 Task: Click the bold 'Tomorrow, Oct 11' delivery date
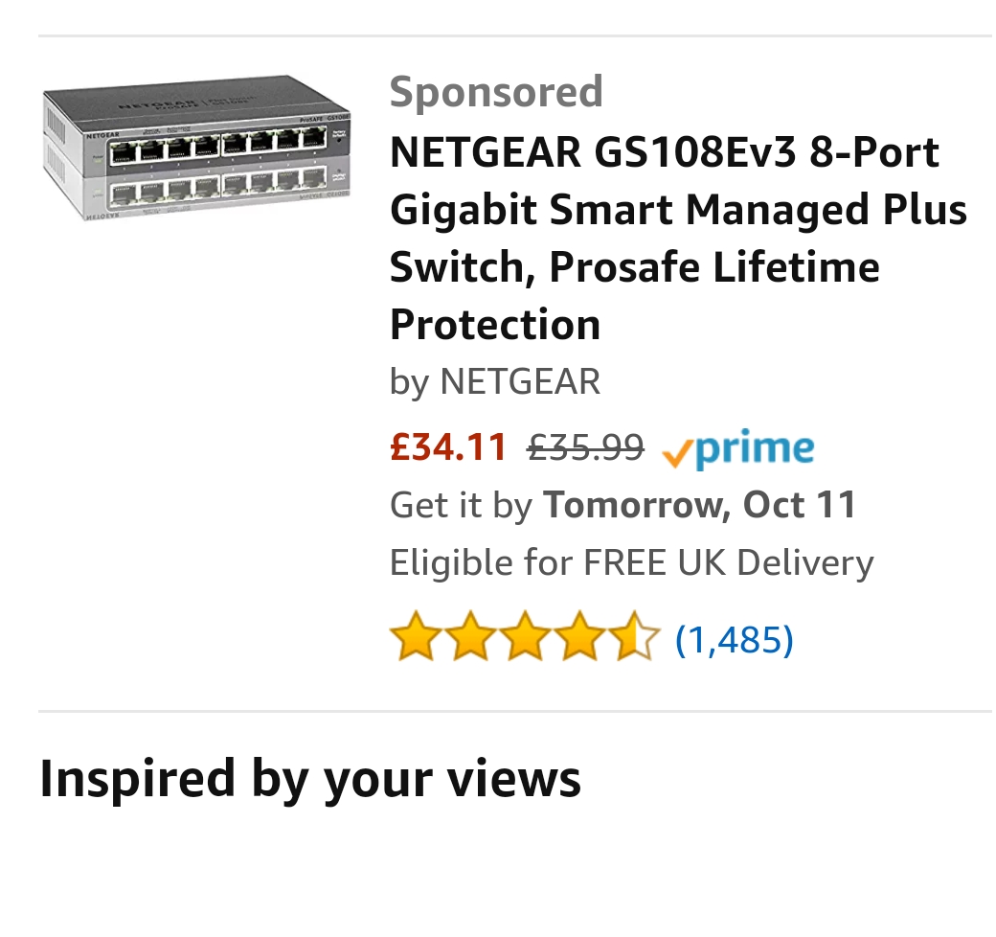[x=700, y=505]
